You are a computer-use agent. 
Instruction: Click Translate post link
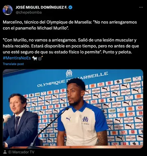[13, 64]
